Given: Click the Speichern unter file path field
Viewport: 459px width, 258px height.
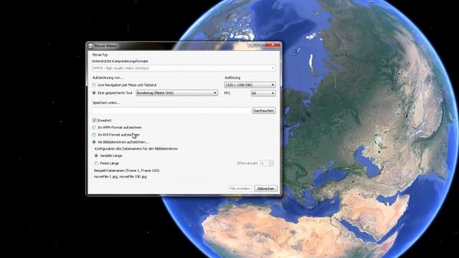Looking at the screenshot, I should click(171, 110).
